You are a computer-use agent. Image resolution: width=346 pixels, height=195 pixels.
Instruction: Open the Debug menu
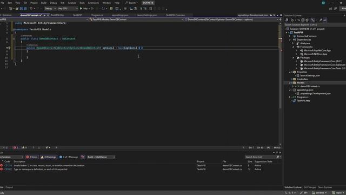[x=53, y=3]
